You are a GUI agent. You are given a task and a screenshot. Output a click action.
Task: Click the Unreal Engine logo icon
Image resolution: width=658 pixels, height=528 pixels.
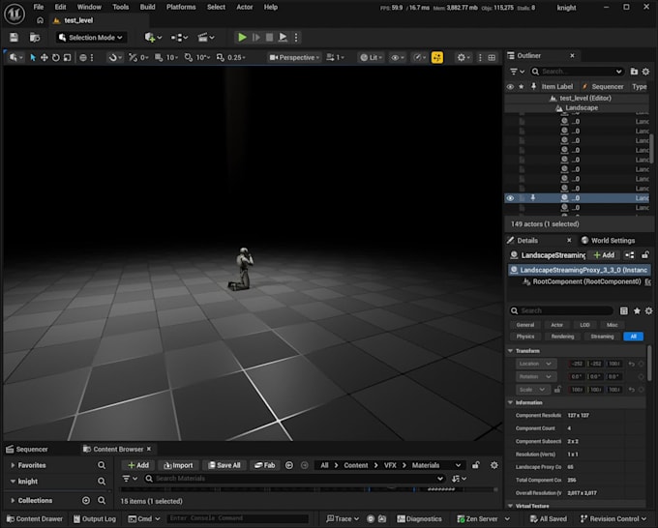[15, 14]
